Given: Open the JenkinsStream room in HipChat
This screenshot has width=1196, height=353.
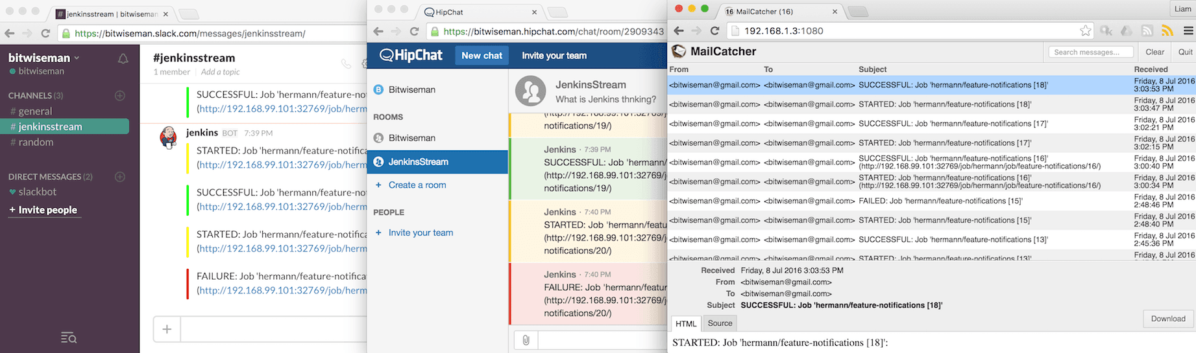Looking at the screenshot, I should (x=418, y=162).
